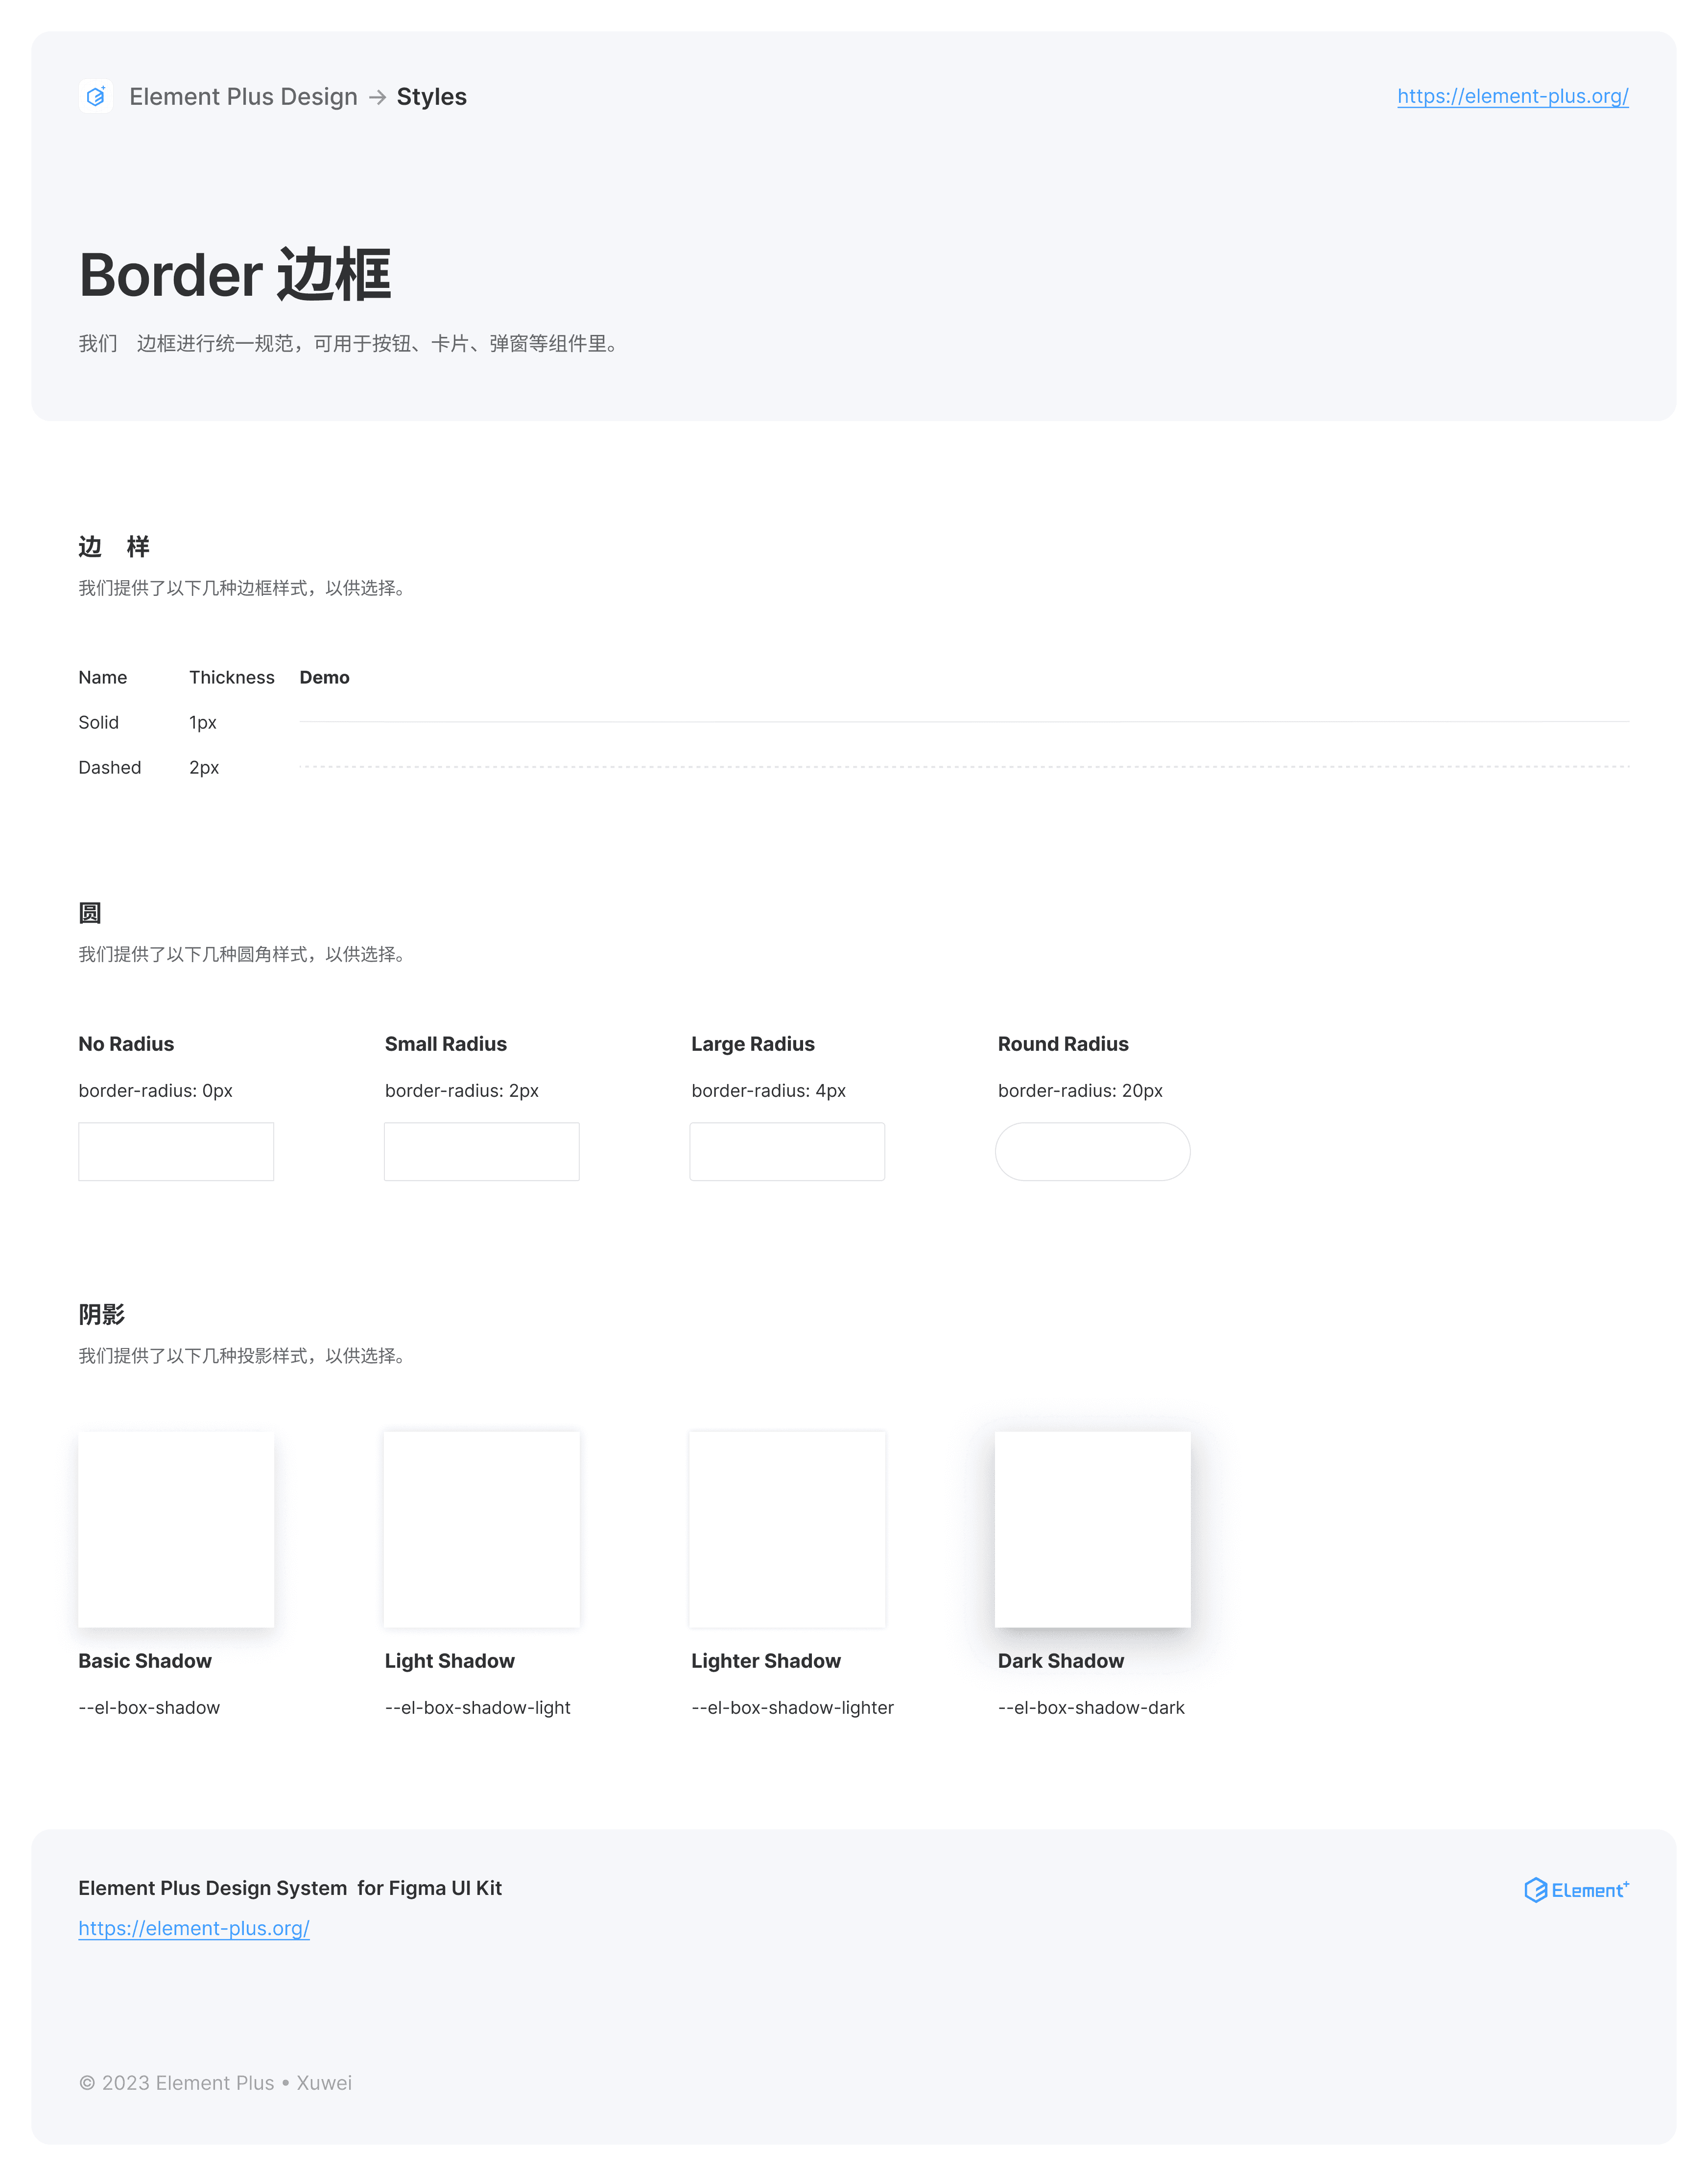Select the Styles breadcrumb item
This screenshot has height=2176, width=1708.
click(x=431, y=97)
